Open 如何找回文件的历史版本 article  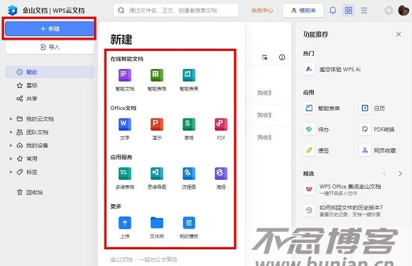click(344, 210)
